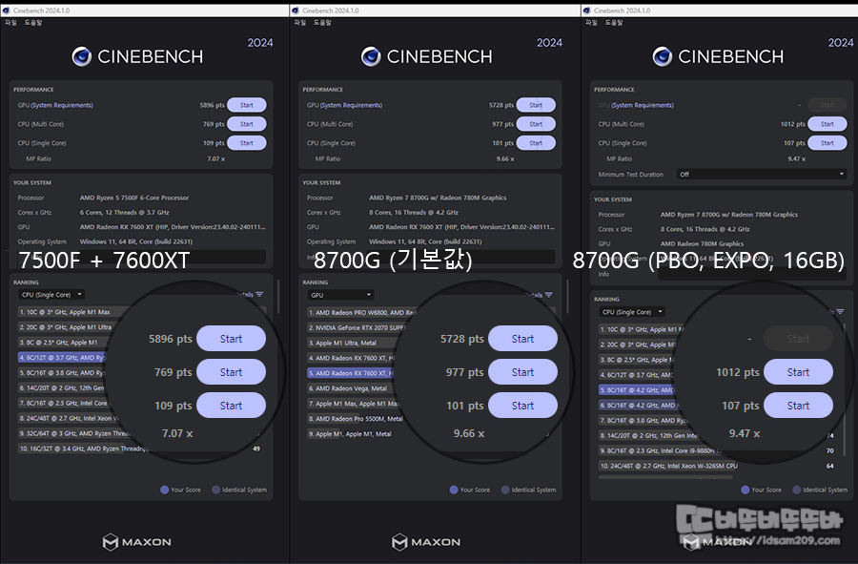
Task: Open CPU (Single Core) ranking dropdown in left window
Action: (51, 295)
